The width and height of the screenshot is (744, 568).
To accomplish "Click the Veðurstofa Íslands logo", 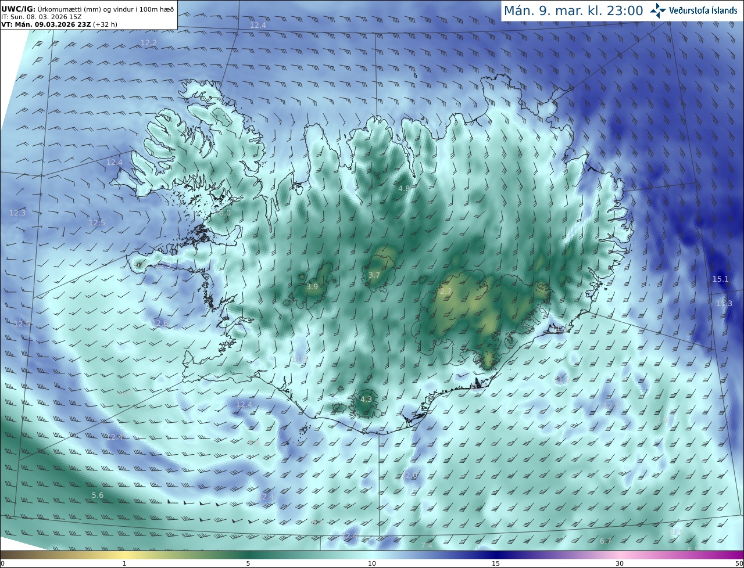I will point(694,10).
